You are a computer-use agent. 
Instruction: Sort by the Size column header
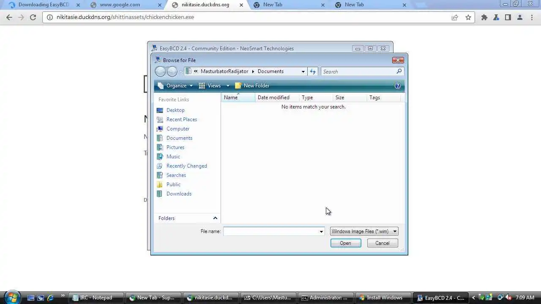(x=350, y=98)
